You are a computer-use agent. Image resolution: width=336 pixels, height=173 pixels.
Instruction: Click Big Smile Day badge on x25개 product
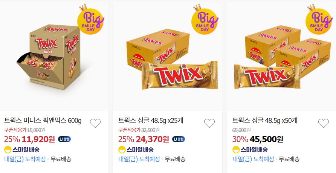click(x=205, y=20)
